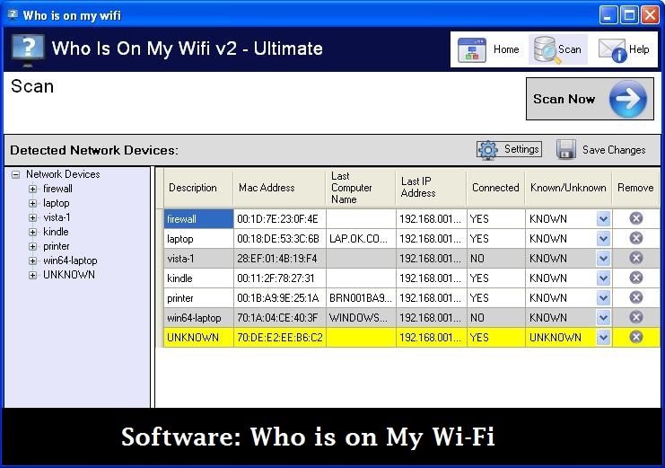Screen dimensions: 665x468
Task: Click the Help envelope icon
Action: click(612, 50)
